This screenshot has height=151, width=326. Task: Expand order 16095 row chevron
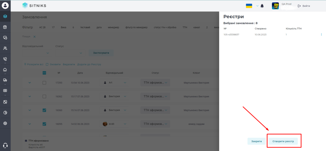30,124
